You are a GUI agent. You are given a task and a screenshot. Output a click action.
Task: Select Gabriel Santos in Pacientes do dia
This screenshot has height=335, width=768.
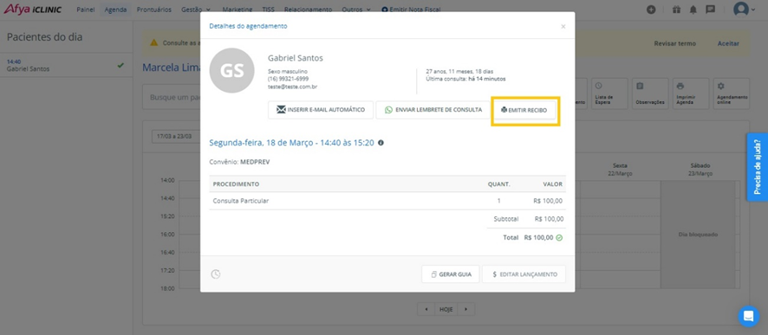[66, 66]
